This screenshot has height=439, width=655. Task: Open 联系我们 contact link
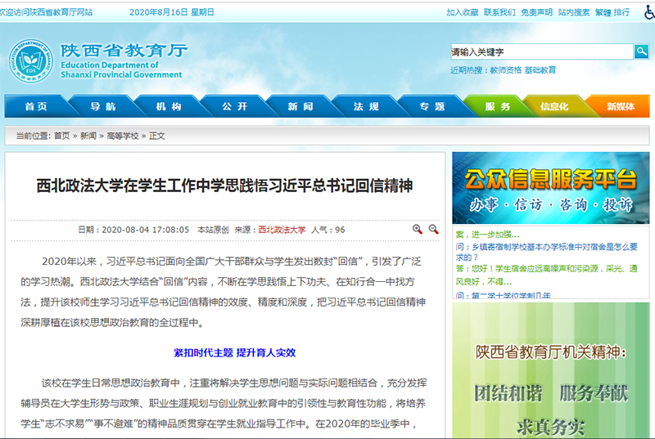(499, 13)
